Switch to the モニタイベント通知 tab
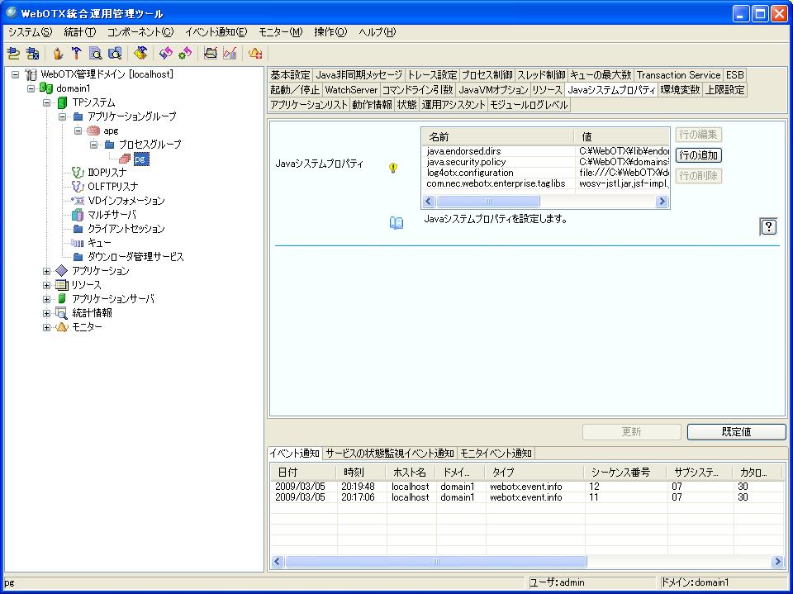The image size is (793, 594). [x=496, y=454]
